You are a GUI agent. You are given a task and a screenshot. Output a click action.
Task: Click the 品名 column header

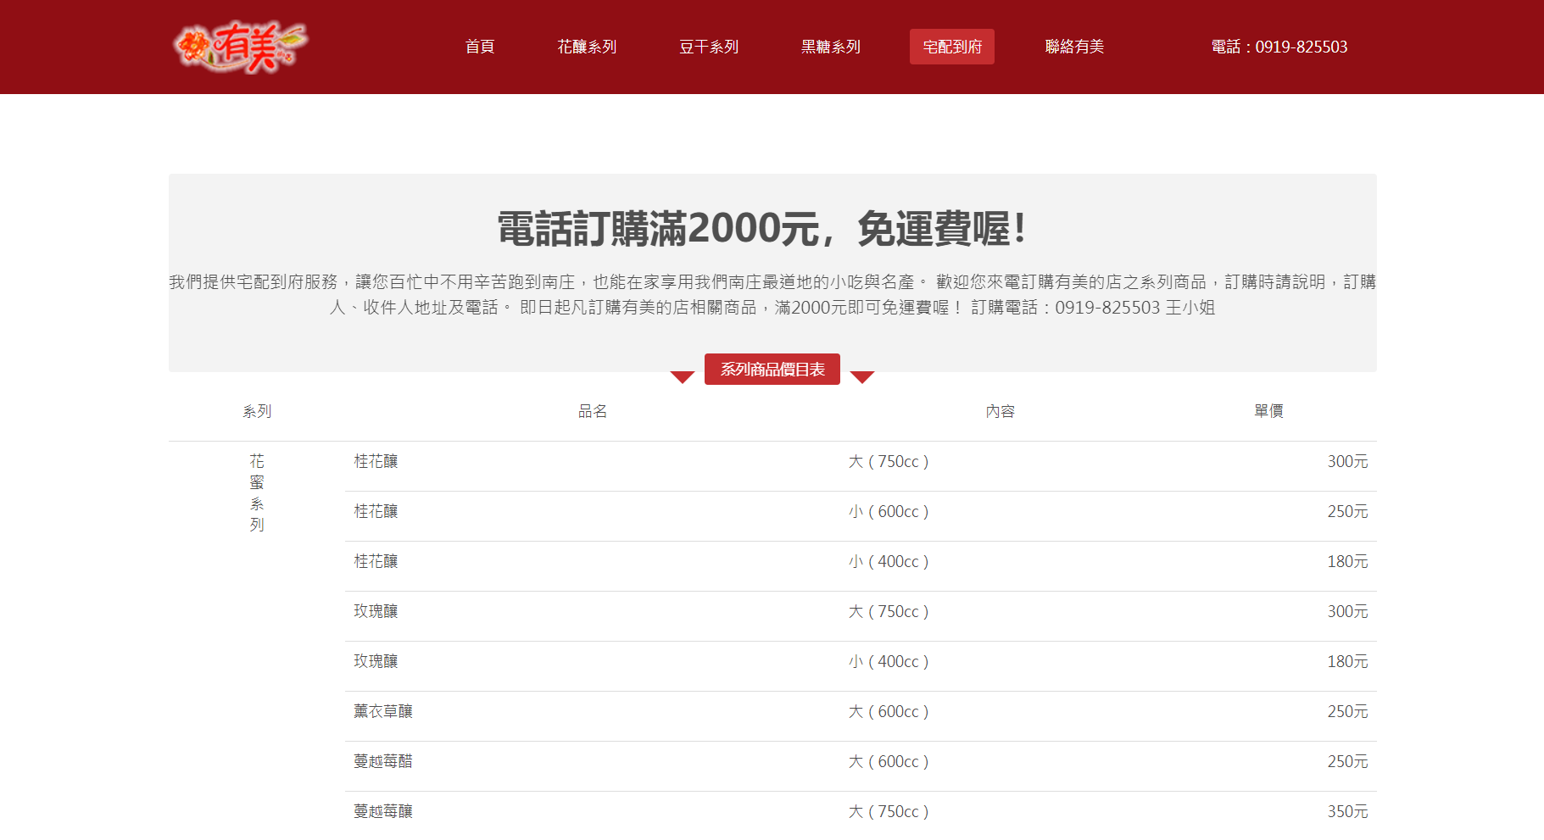(x=592, y=411)
